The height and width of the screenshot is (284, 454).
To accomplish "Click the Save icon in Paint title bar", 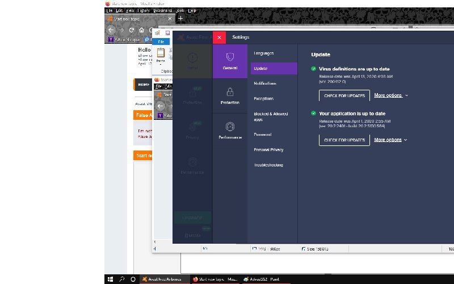I will pyautogui.click(x=167, y=33).
